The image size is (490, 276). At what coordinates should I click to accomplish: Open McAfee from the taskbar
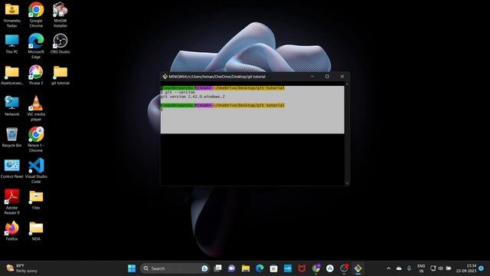[302, 268]
